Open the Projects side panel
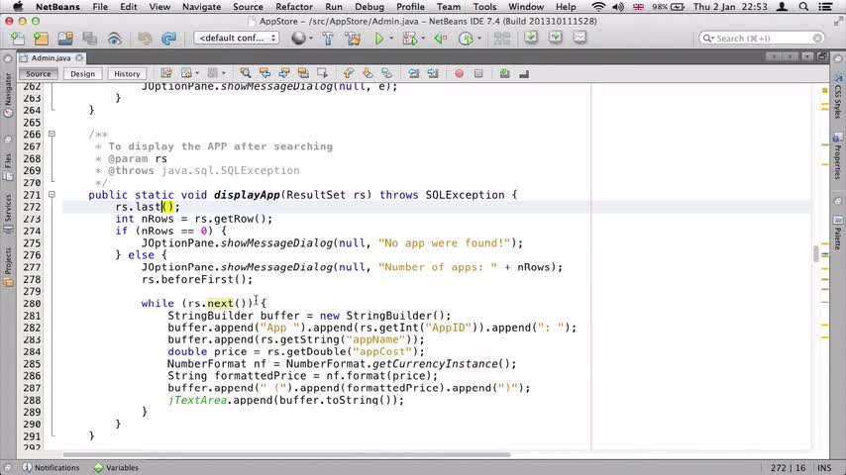Viewport: 846px width, 475px height. click(x=8, y=267)
